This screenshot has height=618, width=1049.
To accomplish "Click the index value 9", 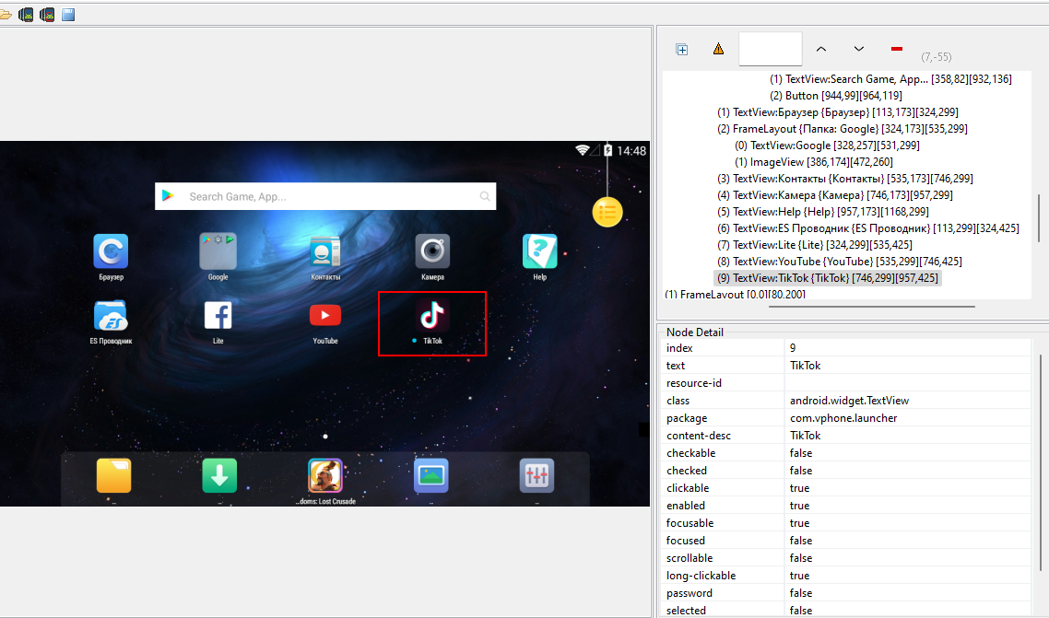I will tap(793, 348).
